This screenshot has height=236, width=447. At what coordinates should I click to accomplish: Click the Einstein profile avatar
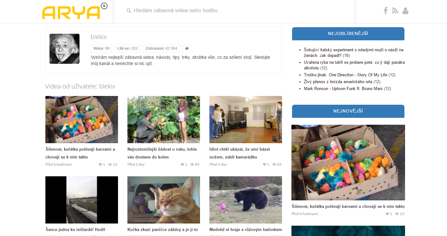64,49
